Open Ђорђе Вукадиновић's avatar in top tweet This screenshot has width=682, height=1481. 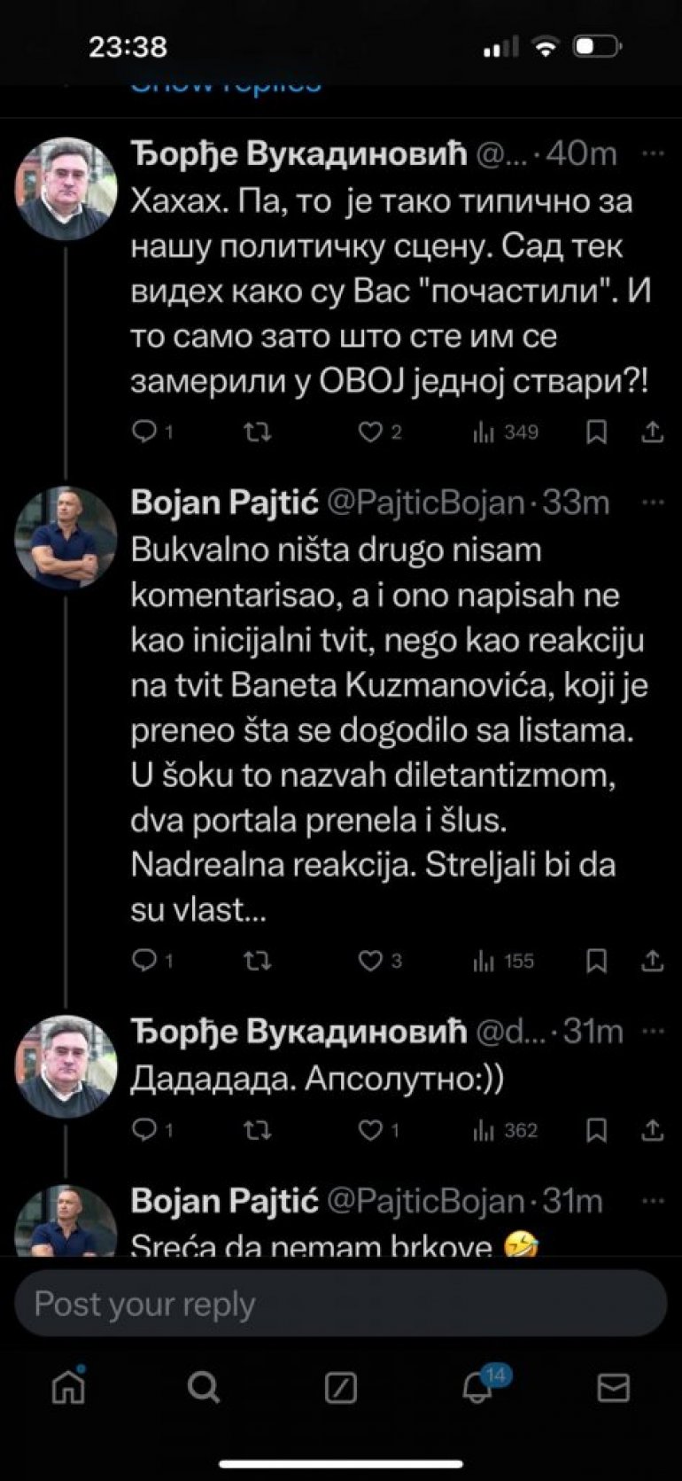coord(66,188)
